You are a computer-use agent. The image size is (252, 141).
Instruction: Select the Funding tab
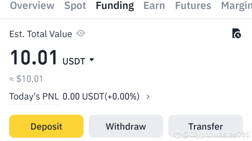tap(115, 6)
